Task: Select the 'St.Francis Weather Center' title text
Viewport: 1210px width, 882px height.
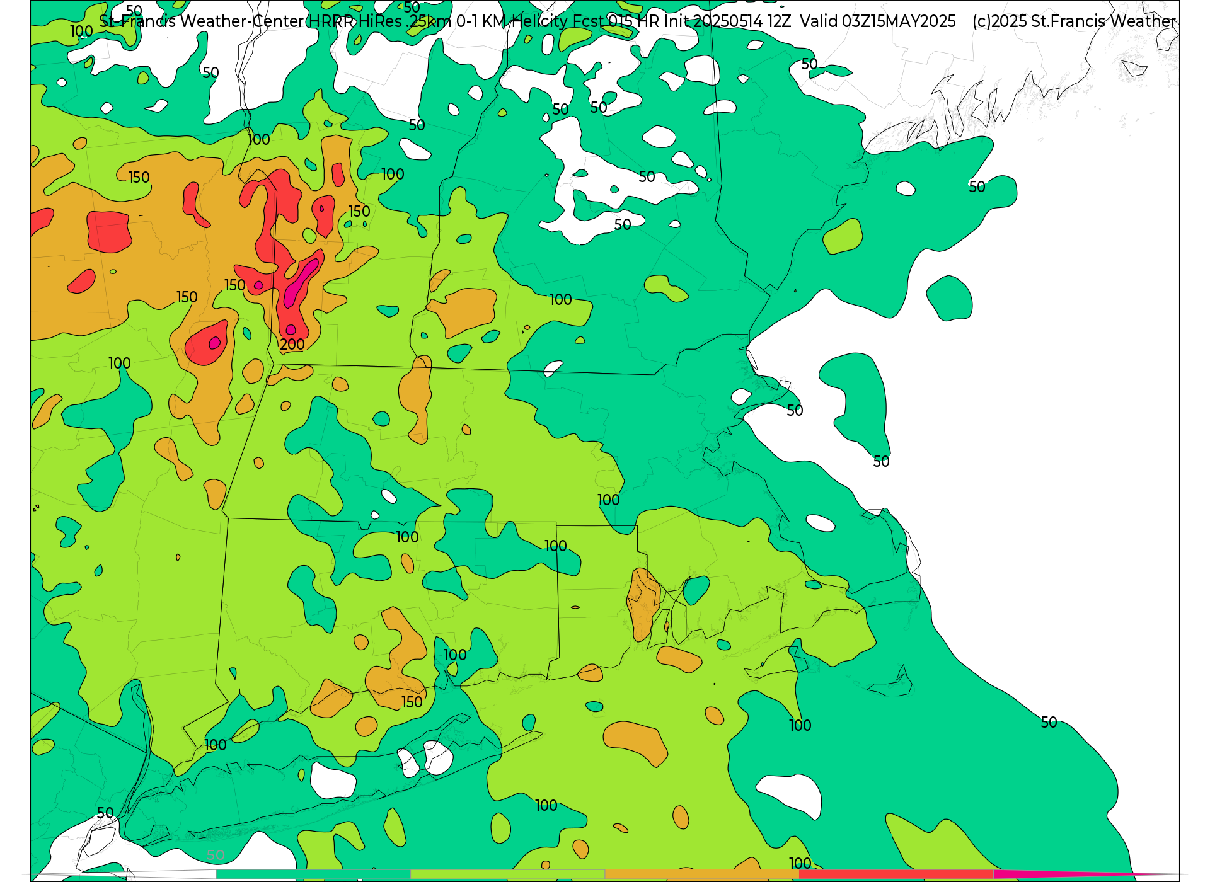Action: click(x=202, y=21)
